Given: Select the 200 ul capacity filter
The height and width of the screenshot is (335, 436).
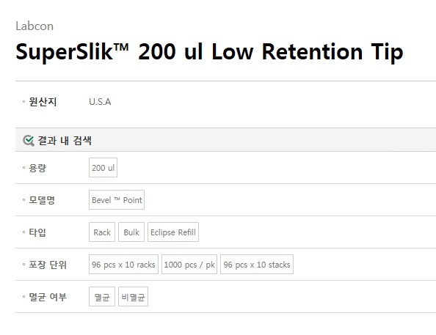Looking at the screenshot, I should 103,167.
